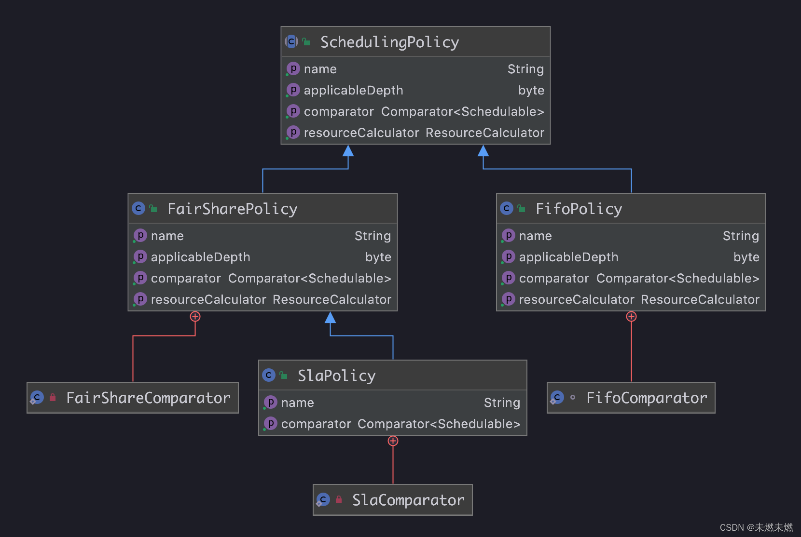Screen dimensions: 801x537
Task: Select SlaPolicy Comparator<Schedulable> type text
Action: [x=439, y=424]
